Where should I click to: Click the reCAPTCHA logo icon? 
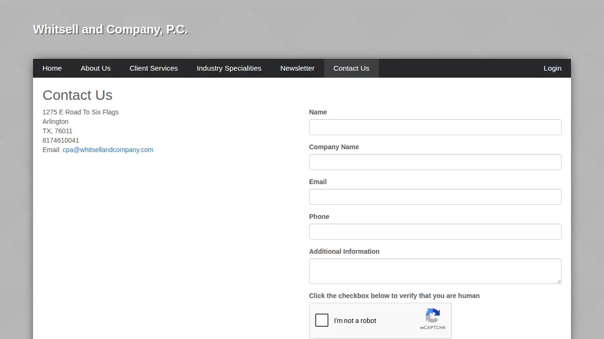(x=433, y=315)
